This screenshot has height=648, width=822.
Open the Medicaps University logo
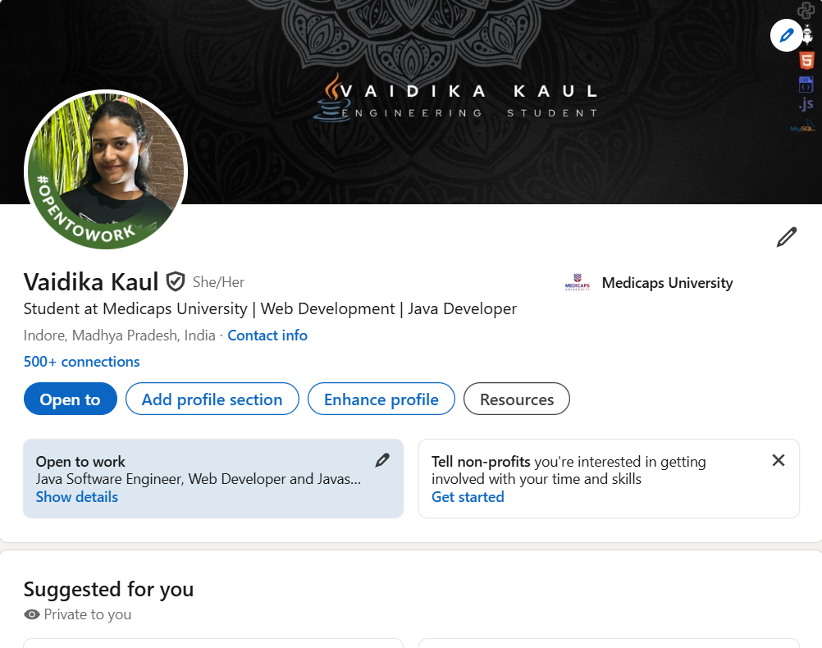578,283
